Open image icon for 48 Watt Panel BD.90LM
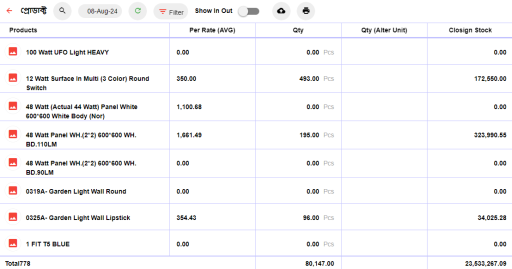512x269 pixels. 12,162
